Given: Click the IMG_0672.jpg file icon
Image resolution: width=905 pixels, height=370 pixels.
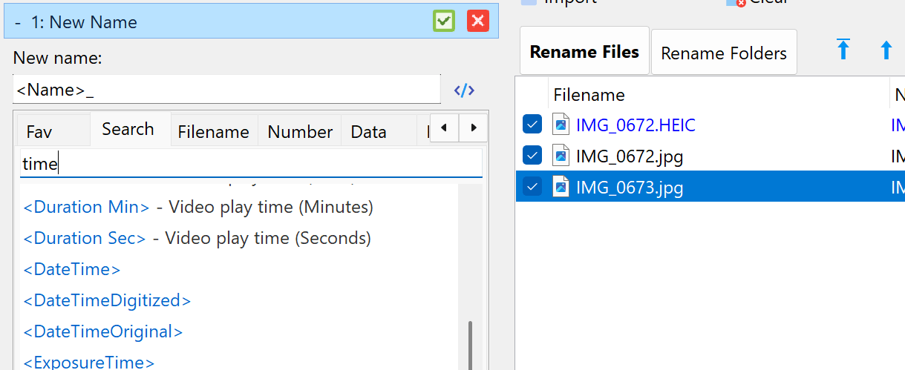Looking at the screenshot, I should (561, 156).
